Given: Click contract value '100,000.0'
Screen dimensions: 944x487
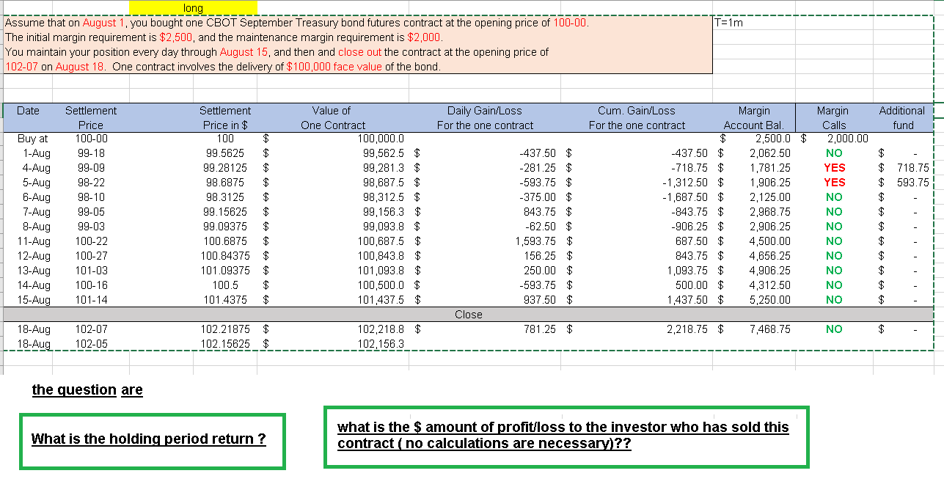Looking at the screenshot, I should 380,139.
